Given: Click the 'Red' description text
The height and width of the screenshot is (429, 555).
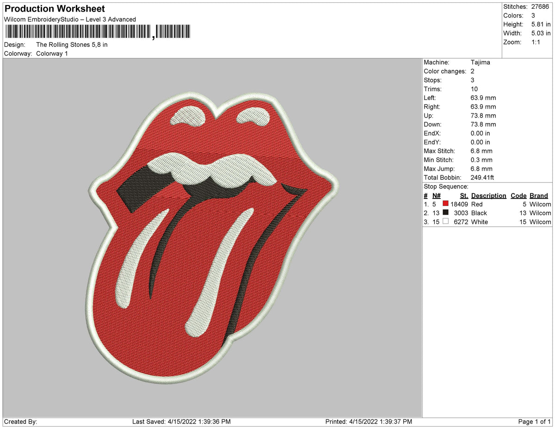Looking at the screenshot, I should tap(477, 204).
